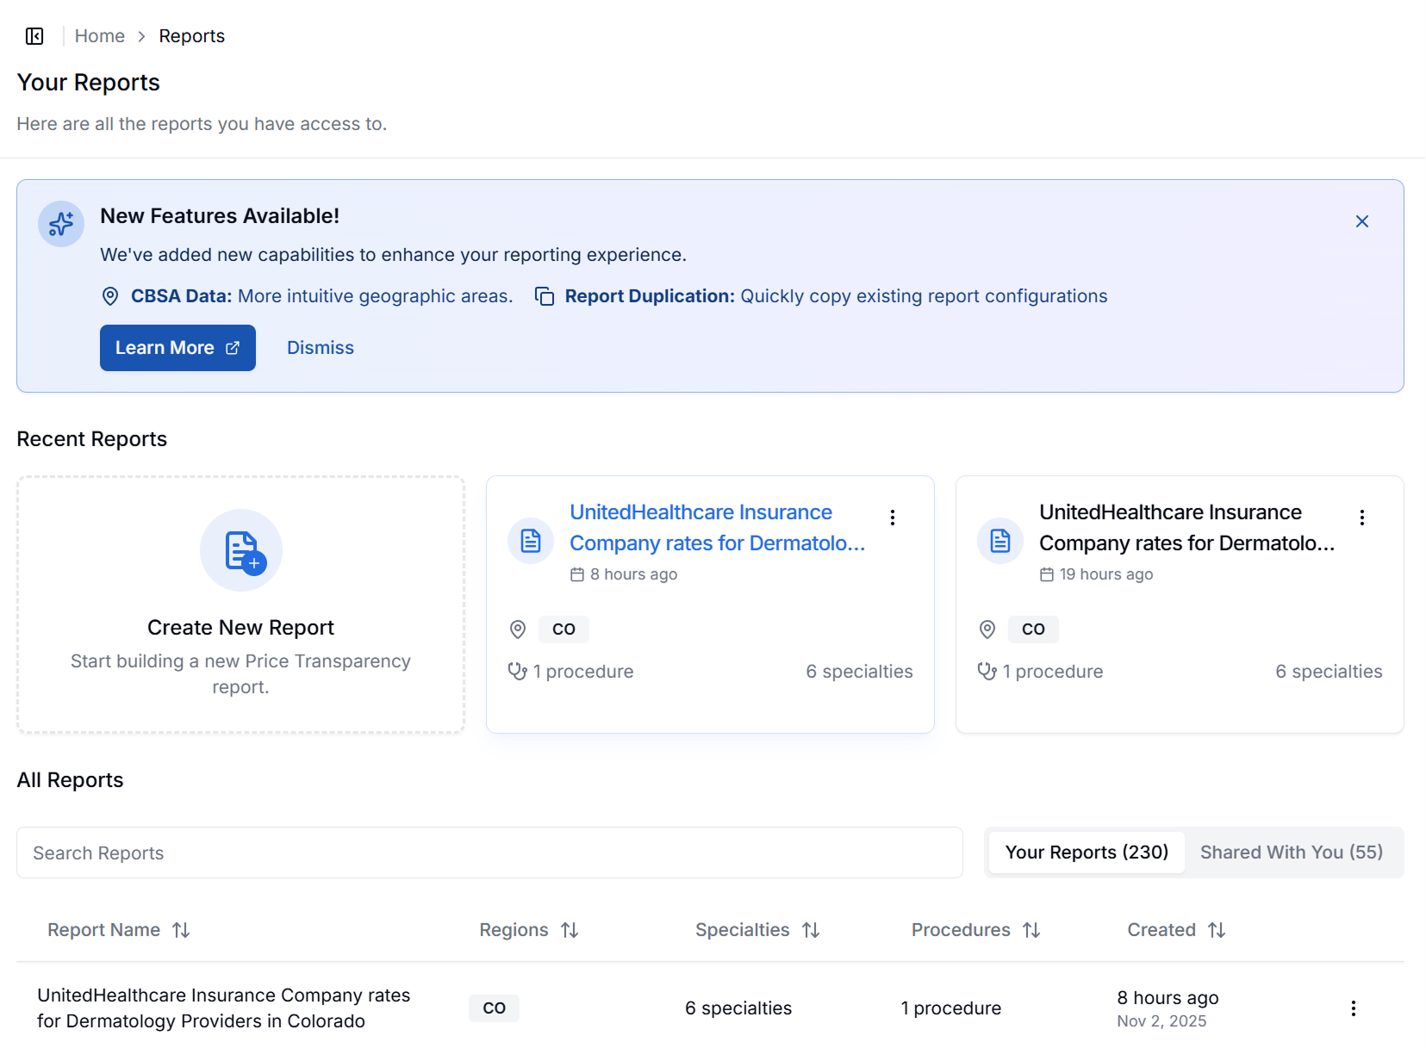The height and width of the screenshot is (1048, 1426).
Task: Switch to Your Reports (230) tab
Action: [1087, 853]
